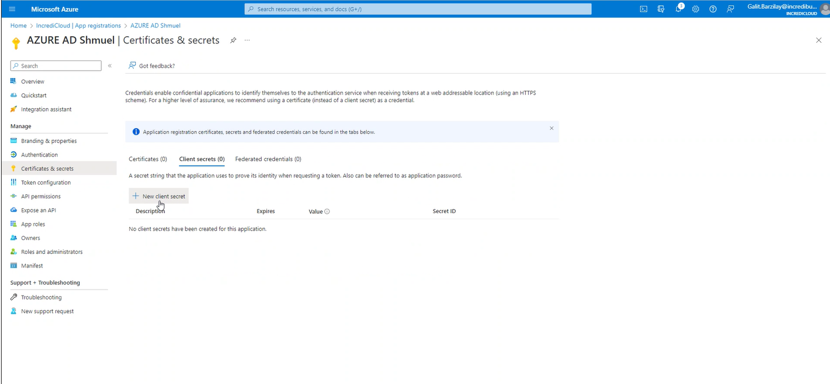Collapse the left sidebar menu
This screenshot has height=384, width=830.
(x=109, y=66)
